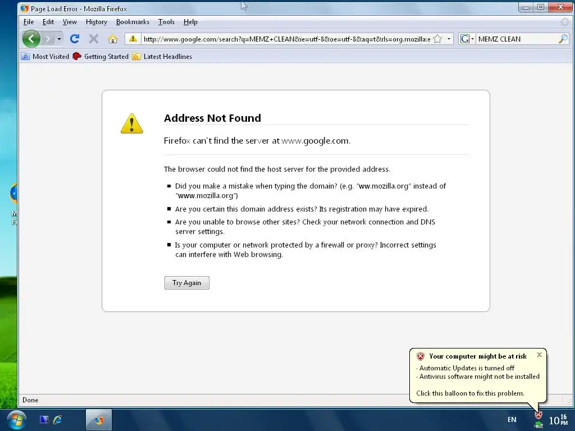The width and height of the screenshot is (575, 431).
Task: Open the Bookmarks menu
Action: 133,22
